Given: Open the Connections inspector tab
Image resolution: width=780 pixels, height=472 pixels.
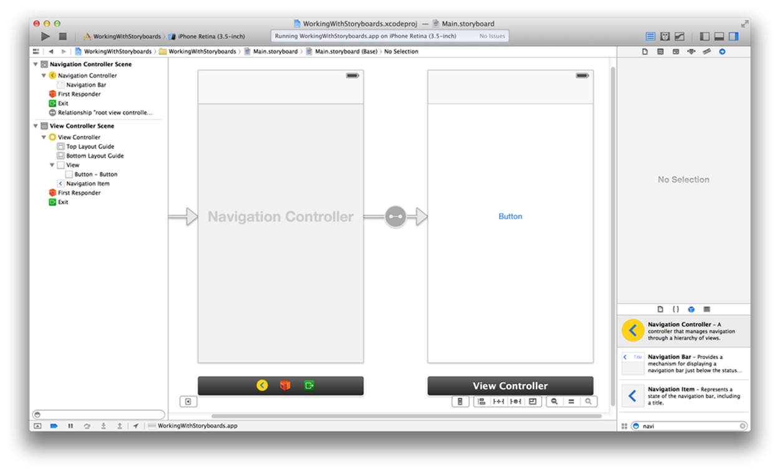Looking at the screenshot, I should 723,52.
